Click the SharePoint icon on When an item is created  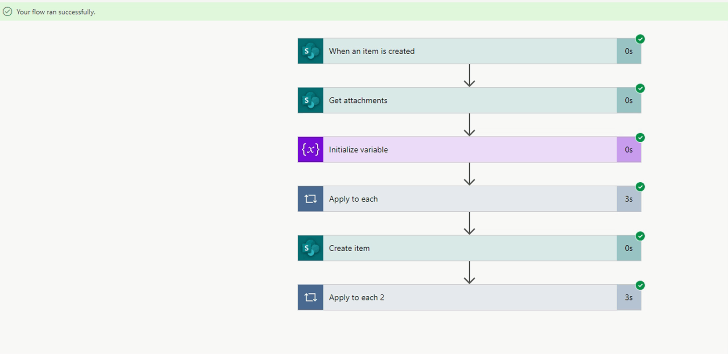pyautogui.click(x=310, y=51)
